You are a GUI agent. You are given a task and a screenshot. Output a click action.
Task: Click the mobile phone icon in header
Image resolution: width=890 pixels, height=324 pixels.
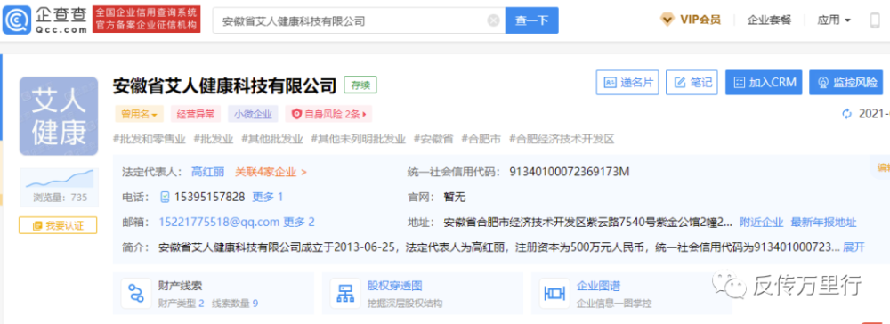coord(875,20)
